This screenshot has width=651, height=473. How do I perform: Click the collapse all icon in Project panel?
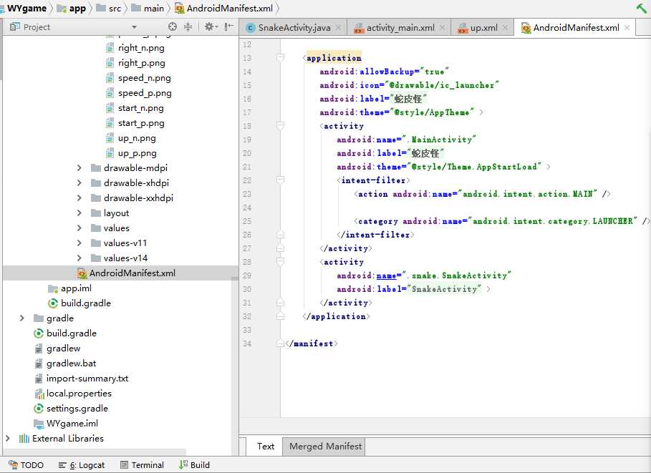pos(188,27)
